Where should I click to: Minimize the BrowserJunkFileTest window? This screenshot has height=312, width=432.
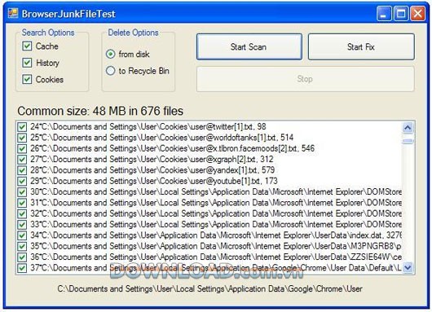pos(384,14)
